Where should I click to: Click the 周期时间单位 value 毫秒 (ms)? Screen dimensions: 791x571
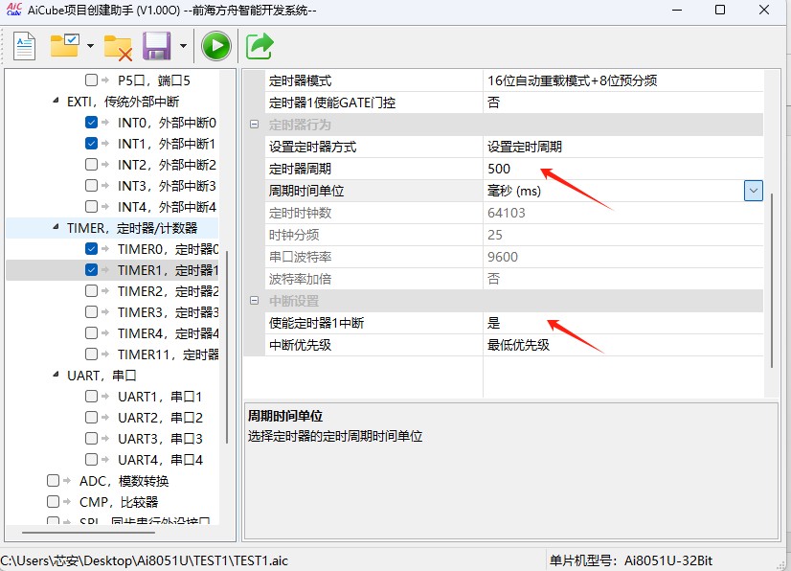coord(613,191)
